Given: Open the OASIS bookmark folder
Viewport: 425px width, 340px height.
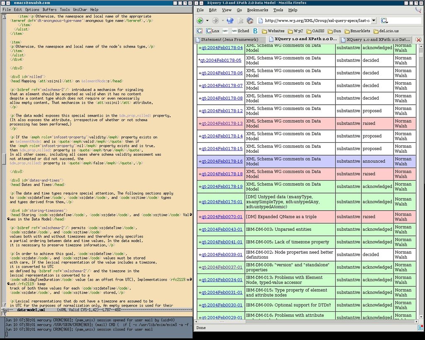Looking at the screenshot, I should coord(315,31).
